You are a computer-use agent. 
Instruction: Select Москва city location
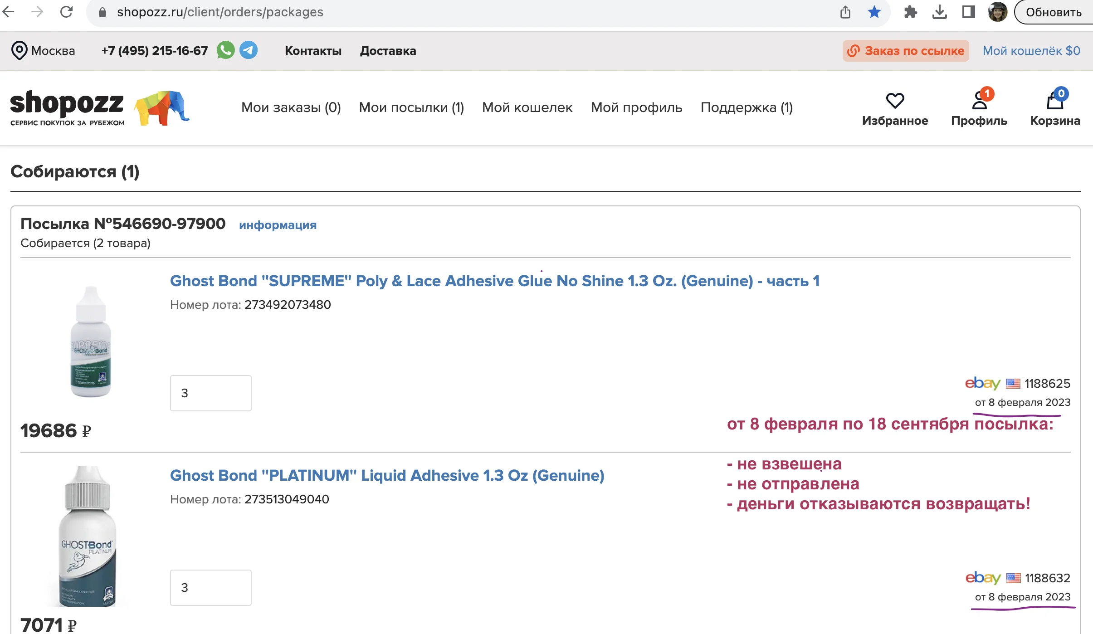tap(43, 51)
